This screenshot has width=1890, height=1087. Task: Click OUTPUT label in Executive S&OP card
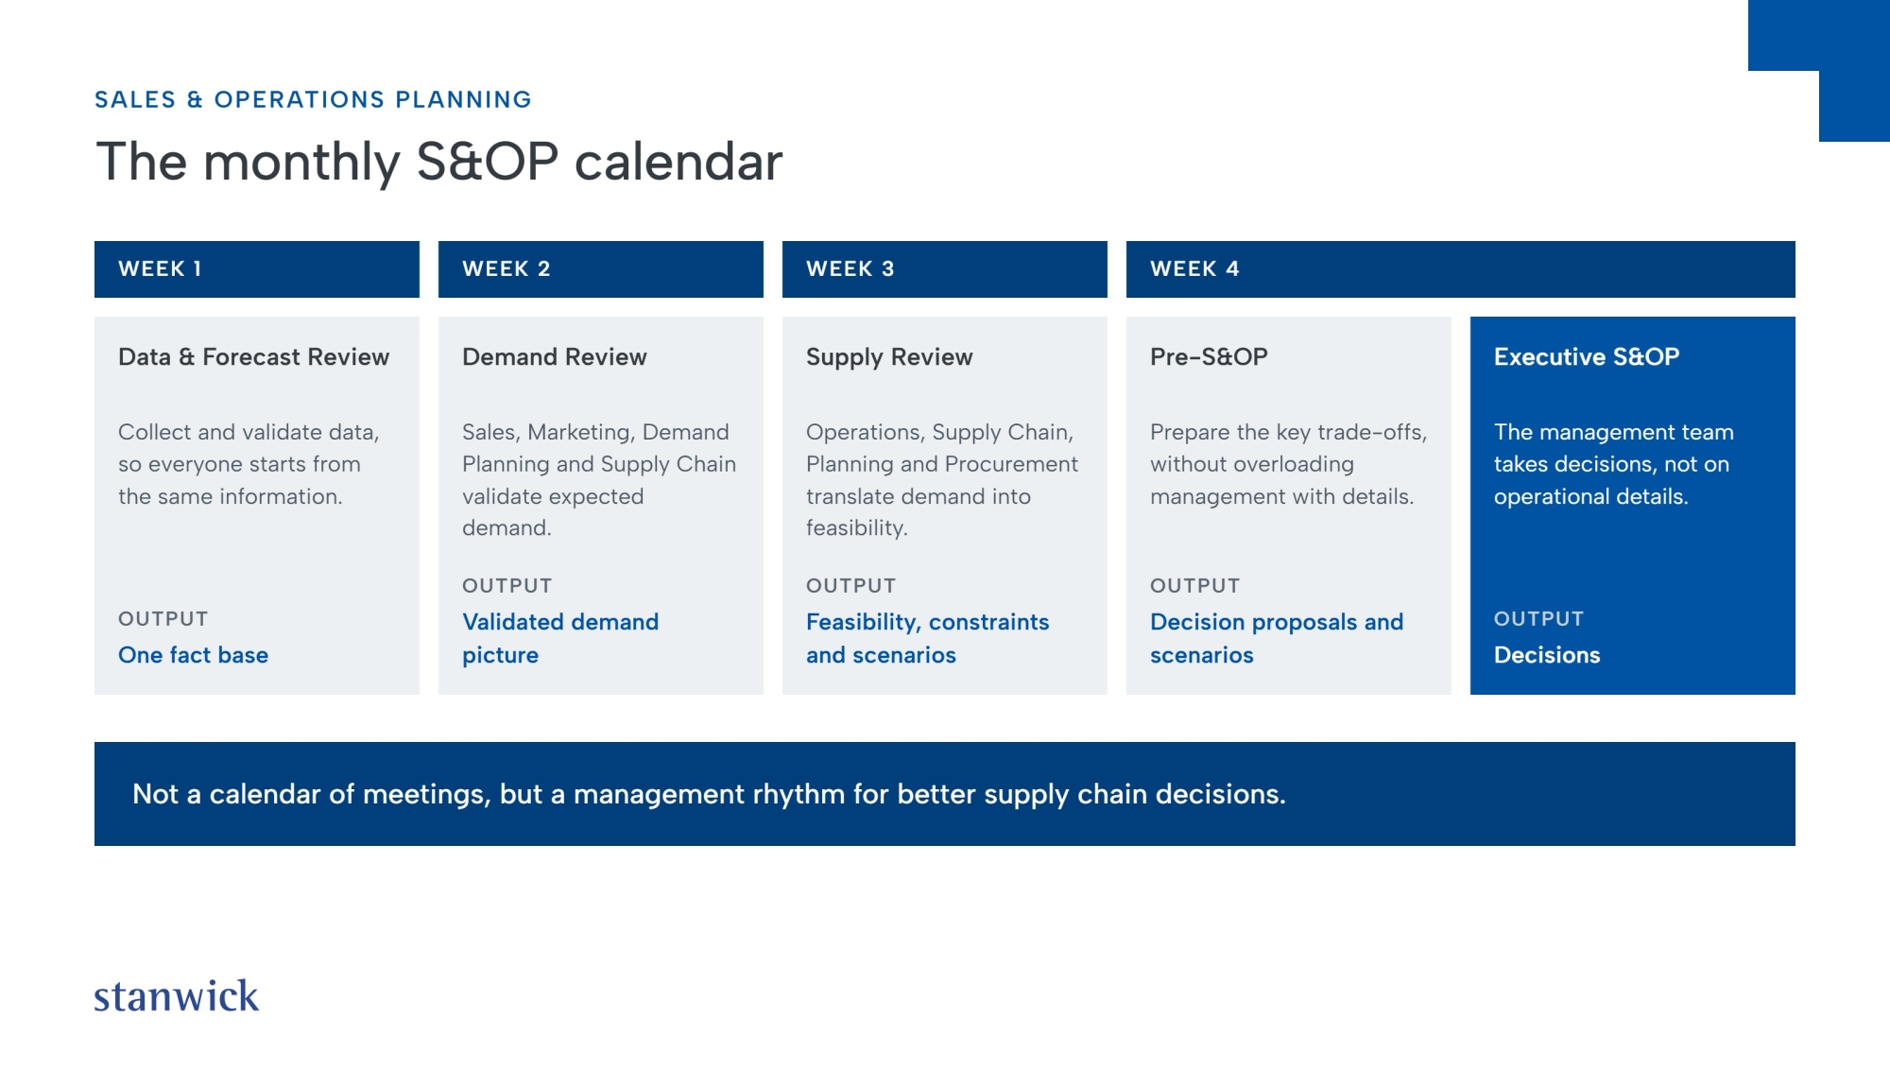point(1538,619)
